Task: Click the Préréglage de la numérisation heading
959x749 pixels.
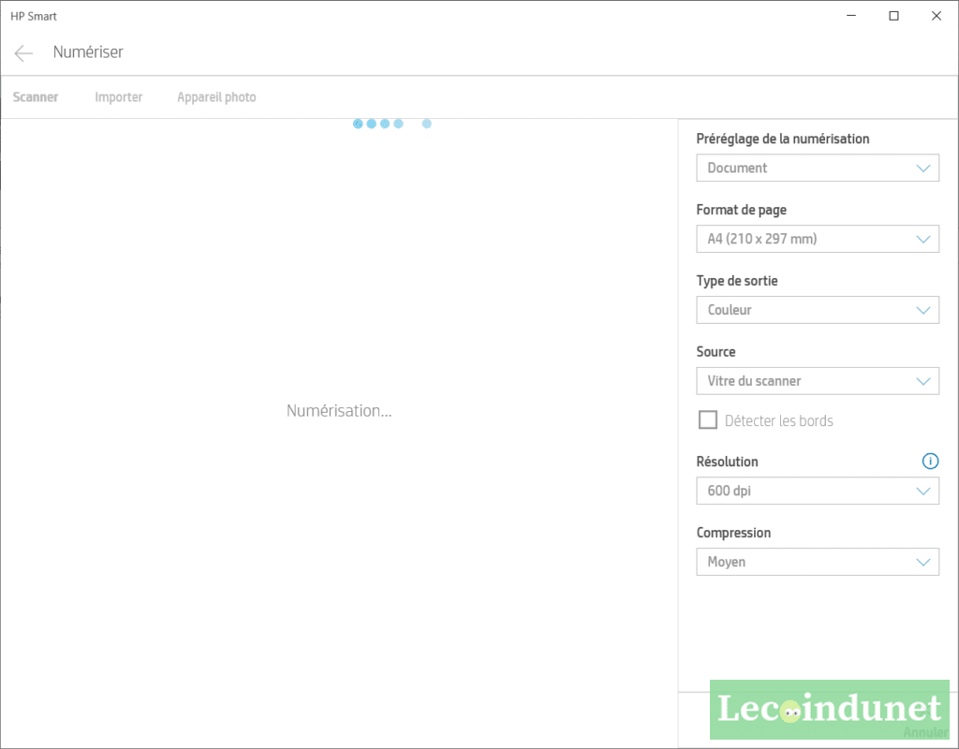Action: [782, 139]
